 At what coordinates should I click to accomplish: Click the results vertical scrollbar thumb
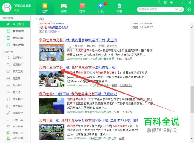(192, 100)
